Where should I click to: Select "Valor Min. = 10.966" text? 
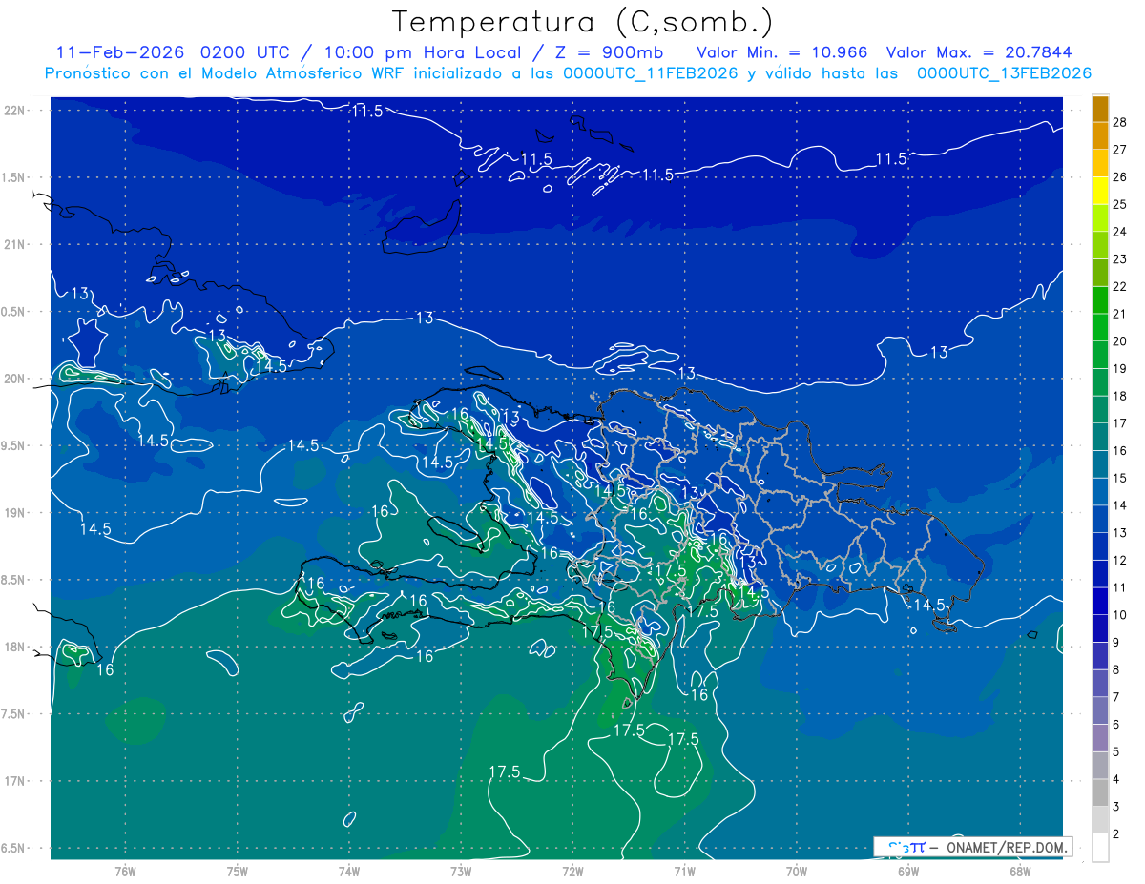pos(782,52)
